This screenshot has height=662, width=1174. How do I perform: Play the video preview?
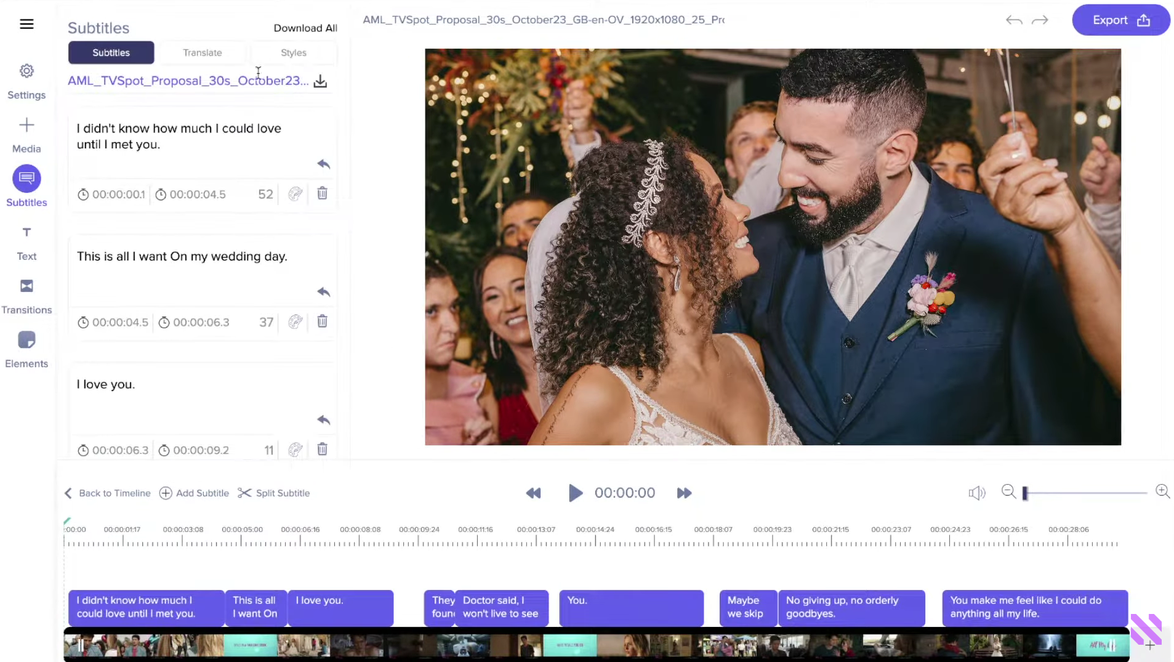tap(575, 493)
